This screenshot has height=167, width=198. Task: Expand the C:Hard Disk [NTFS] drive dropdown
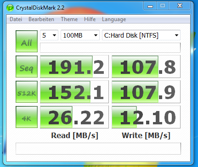[x=141, y=35]
